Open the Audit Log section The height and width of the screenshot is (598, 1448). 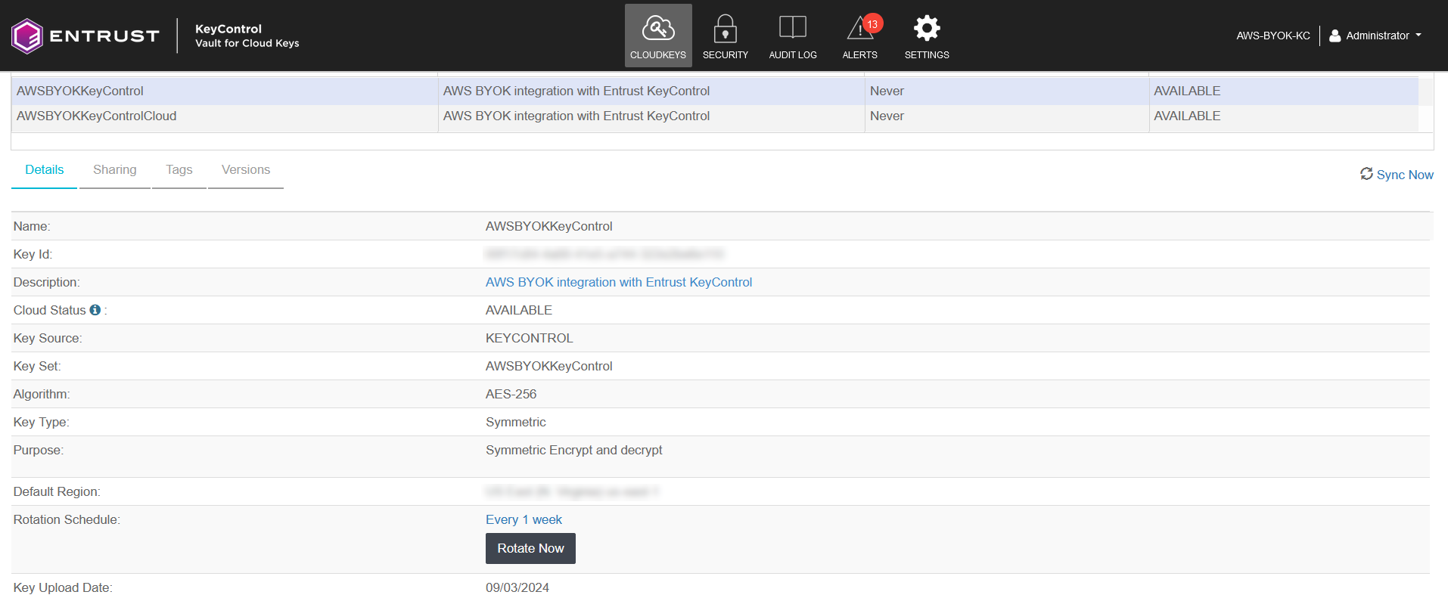point(792,36)
